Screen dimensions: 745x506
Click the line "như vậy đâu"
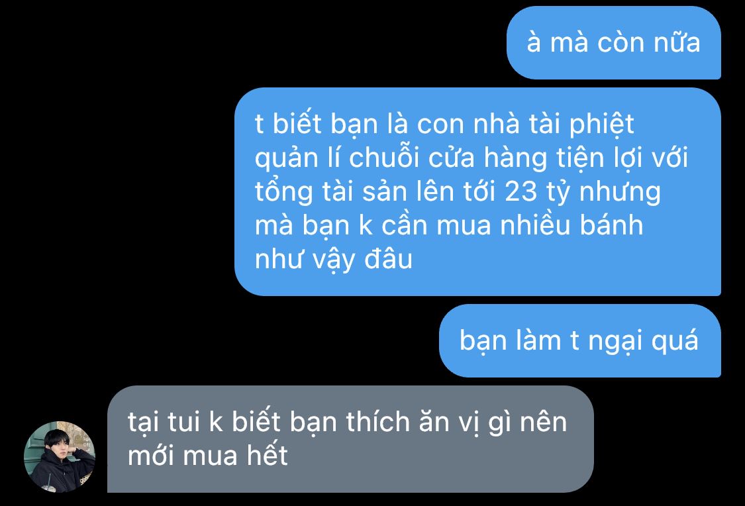(x=334, y=261)
